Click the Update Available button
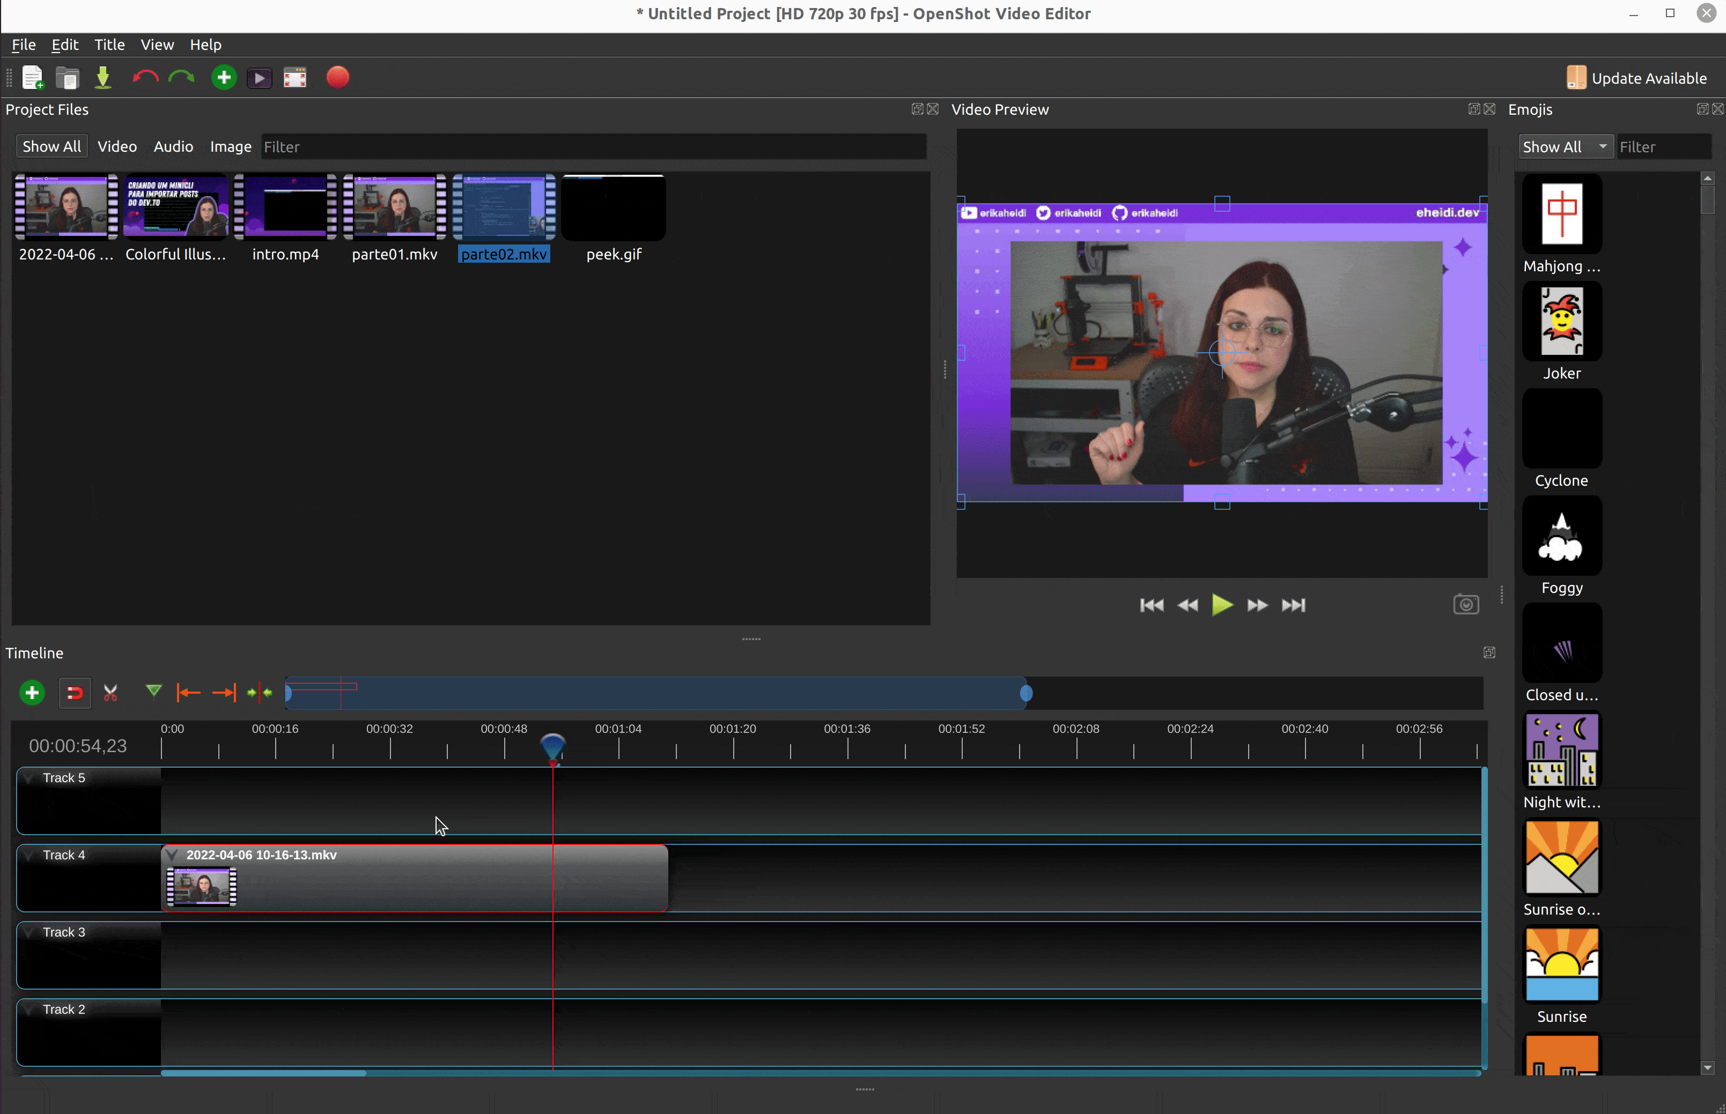This screenshot has height=1114, width=1726. tap(1637, 78)
